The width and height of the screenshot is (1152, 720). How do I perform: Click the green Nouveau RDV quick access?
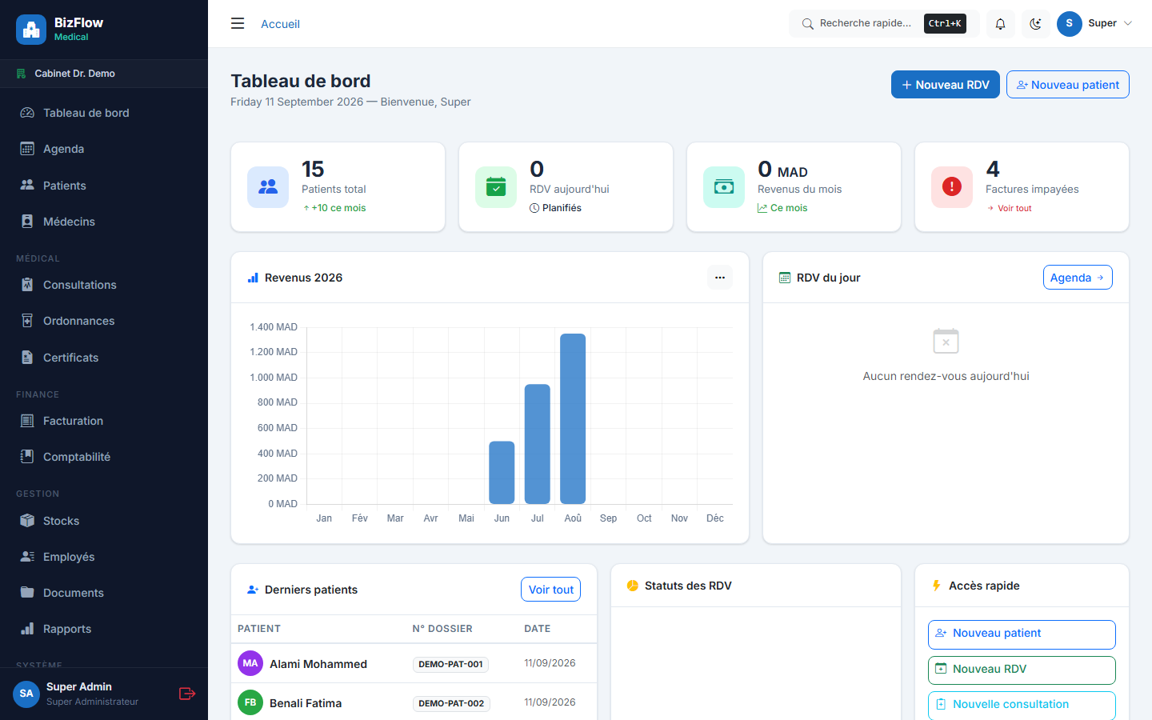[x=1022, y=670]
